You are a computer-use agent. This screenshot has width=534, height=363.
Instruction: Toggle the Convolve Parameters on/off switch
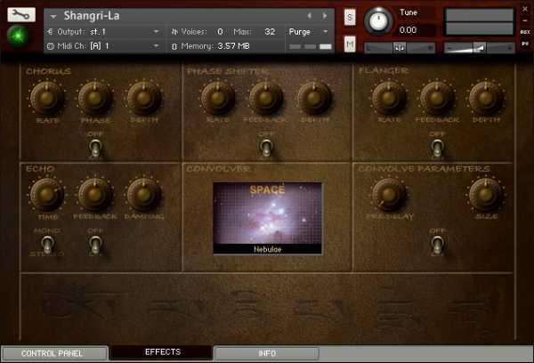tap(437, 245)
